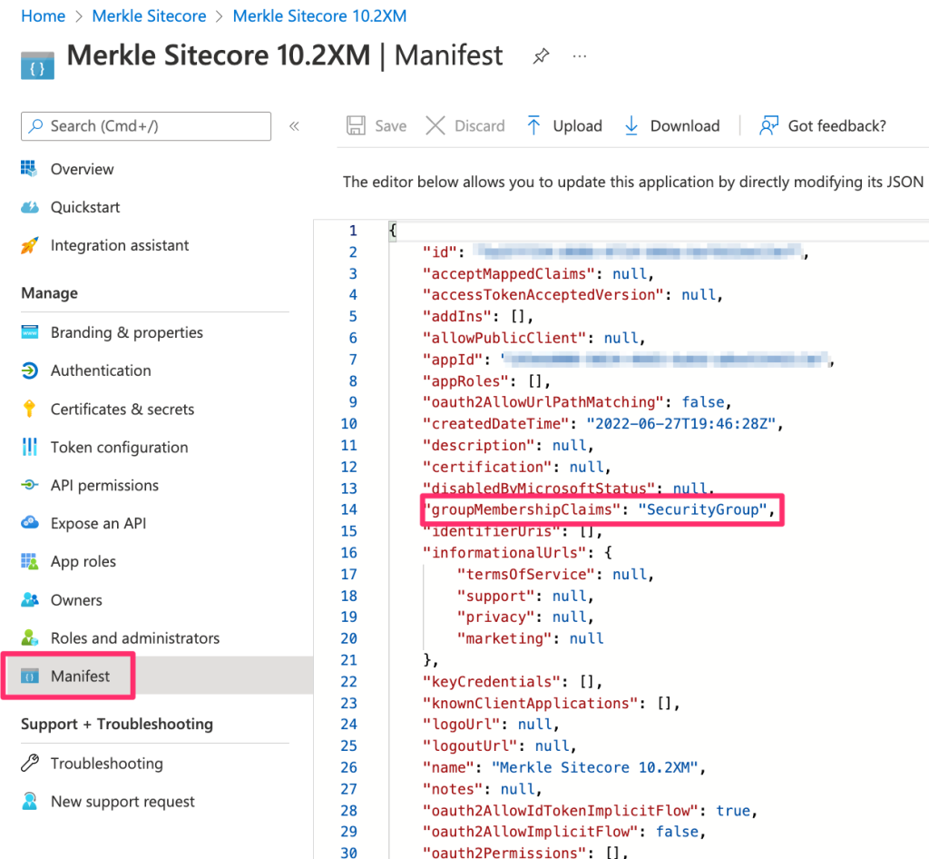Viewport: 929px width, 859px height.
Task: Select the Manifest menu item
Action: 80,676
